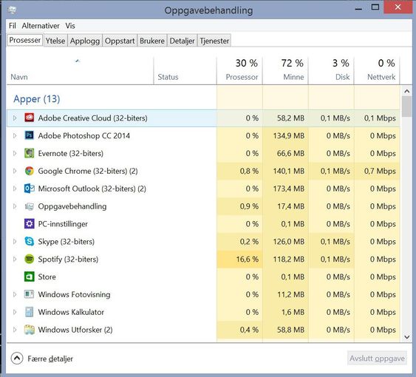Expand the Spotify process row
The height and width of the screenshot is (377, 416).
pyautogui.click(x=15, y=259)
